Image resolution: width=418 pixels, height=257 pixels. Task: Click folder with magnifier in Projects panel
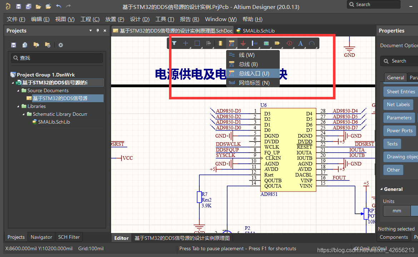(36, 45)
